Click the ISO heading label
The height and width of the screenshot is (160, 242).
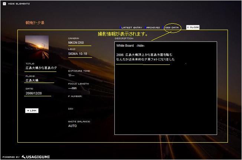point(71,109)
